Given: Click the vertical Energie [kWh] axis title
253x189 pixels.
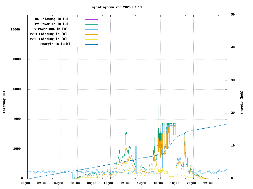Looking at the screenshot, I should (x=242, y=102).
